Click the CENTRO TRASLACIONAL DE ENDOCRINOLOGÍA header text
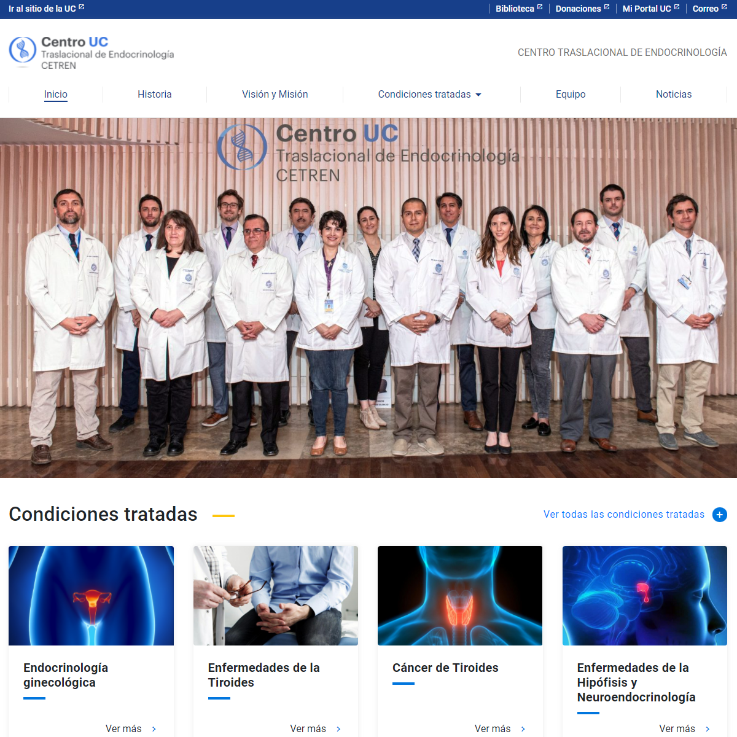737x737 pixels. tap(622, 53)
